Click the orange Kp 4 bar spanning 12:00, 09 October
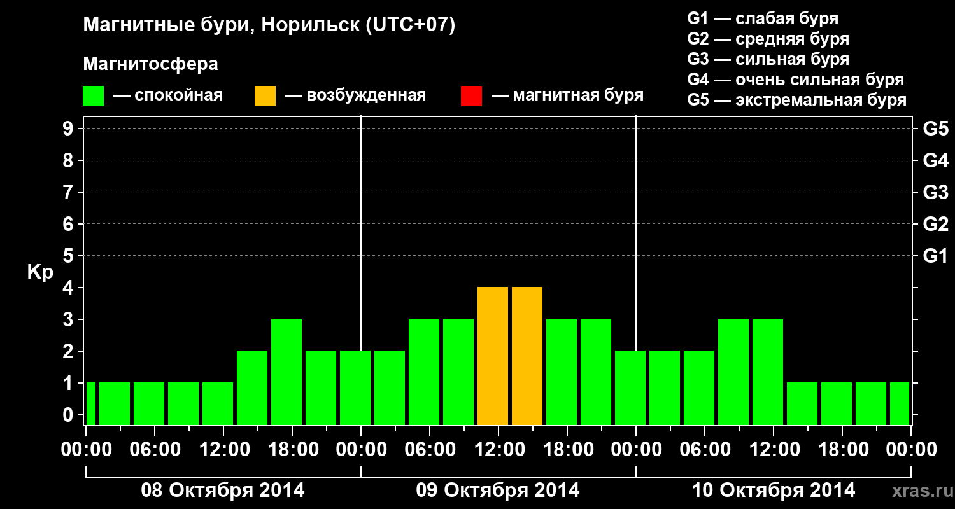The image size is (955, 509). click(493, 356)
